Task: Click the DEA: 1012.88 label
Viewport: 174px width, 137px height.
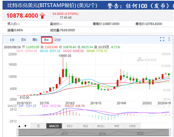Action: 51,106
